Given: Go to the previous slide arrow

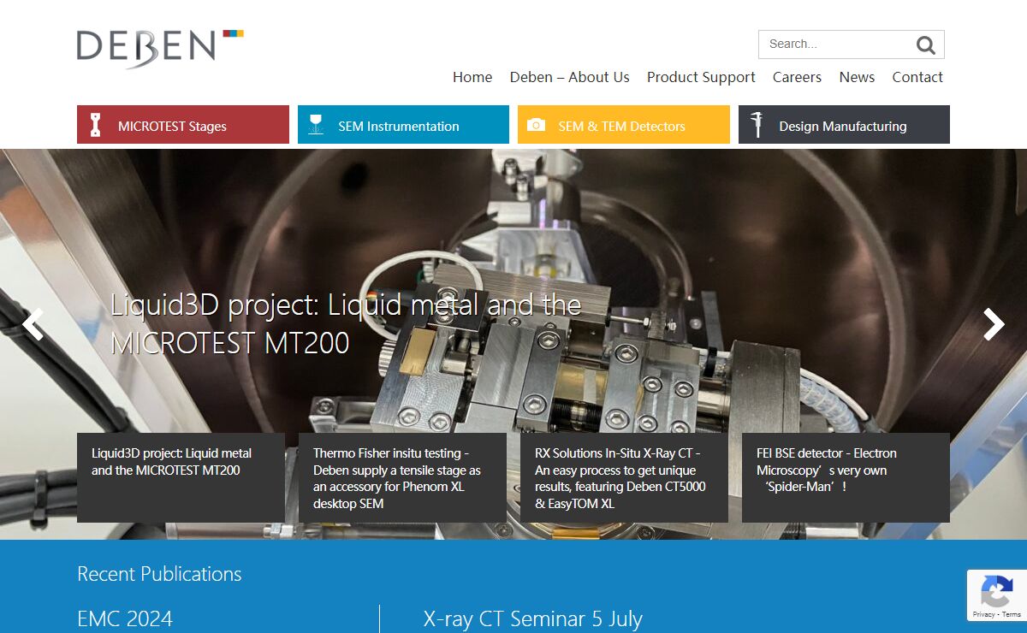Looking at the screenshot, I should point(33,324).
